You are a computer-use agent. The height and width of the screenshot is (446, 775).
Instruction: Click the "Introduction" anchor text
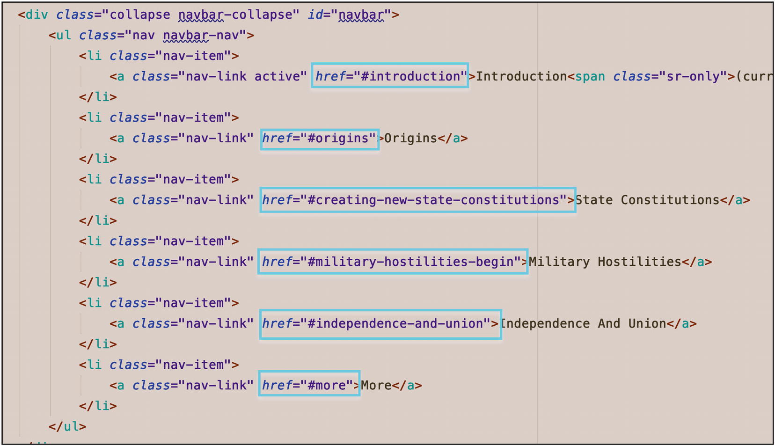pyautogui.click(x=521, y=76)
